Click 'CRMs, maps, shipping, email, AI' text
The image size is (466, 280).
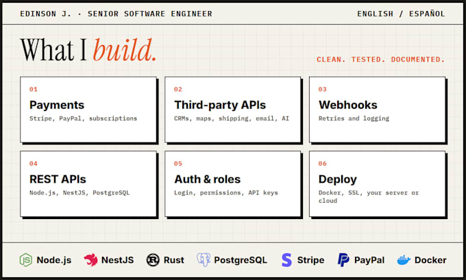click(x=232, y=118)
